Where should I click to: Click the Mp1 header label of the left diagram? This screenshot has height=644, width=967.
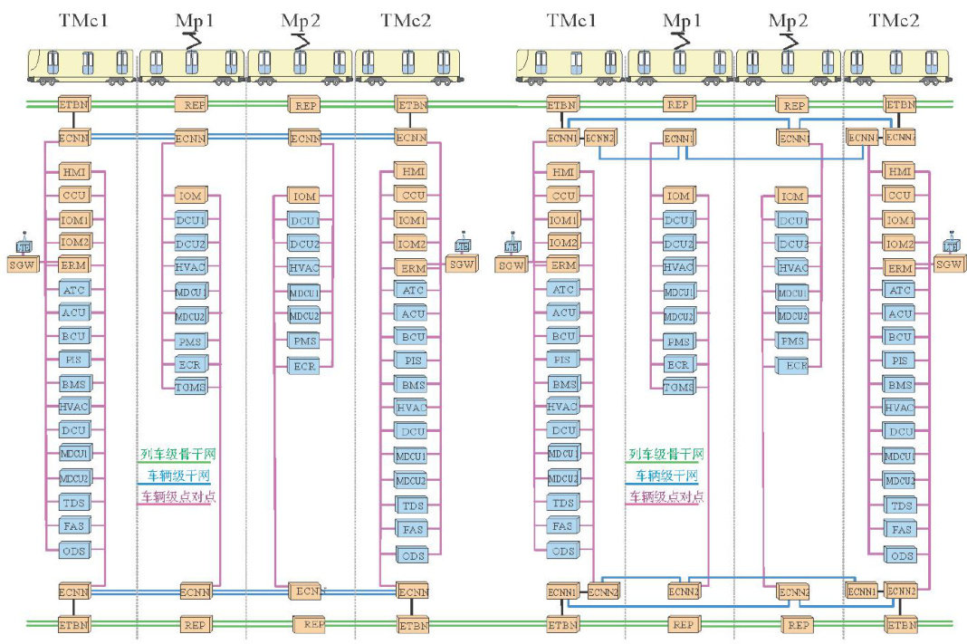pyautogui.click(x=192, y=19)
